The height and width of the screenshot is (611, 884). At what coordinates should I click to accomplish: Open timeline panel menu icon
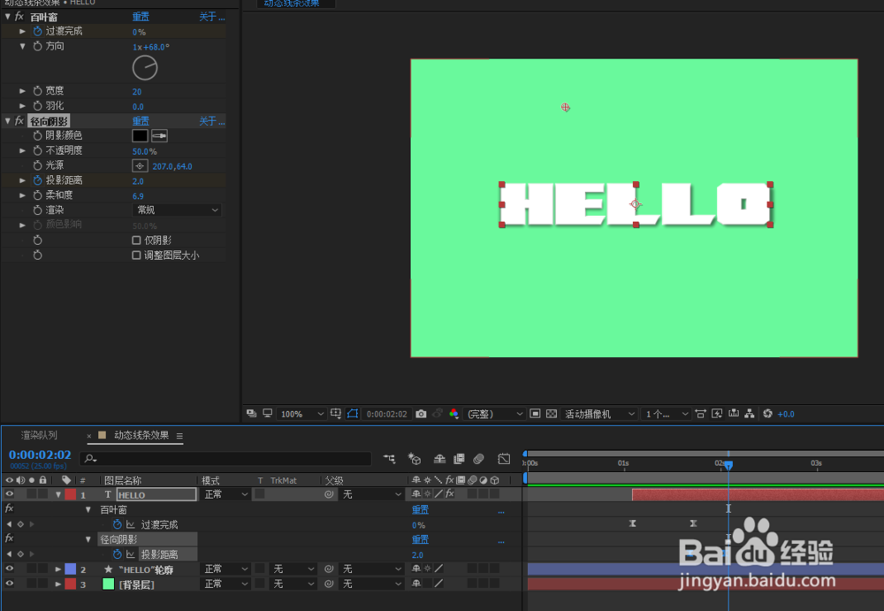point(179,436)
